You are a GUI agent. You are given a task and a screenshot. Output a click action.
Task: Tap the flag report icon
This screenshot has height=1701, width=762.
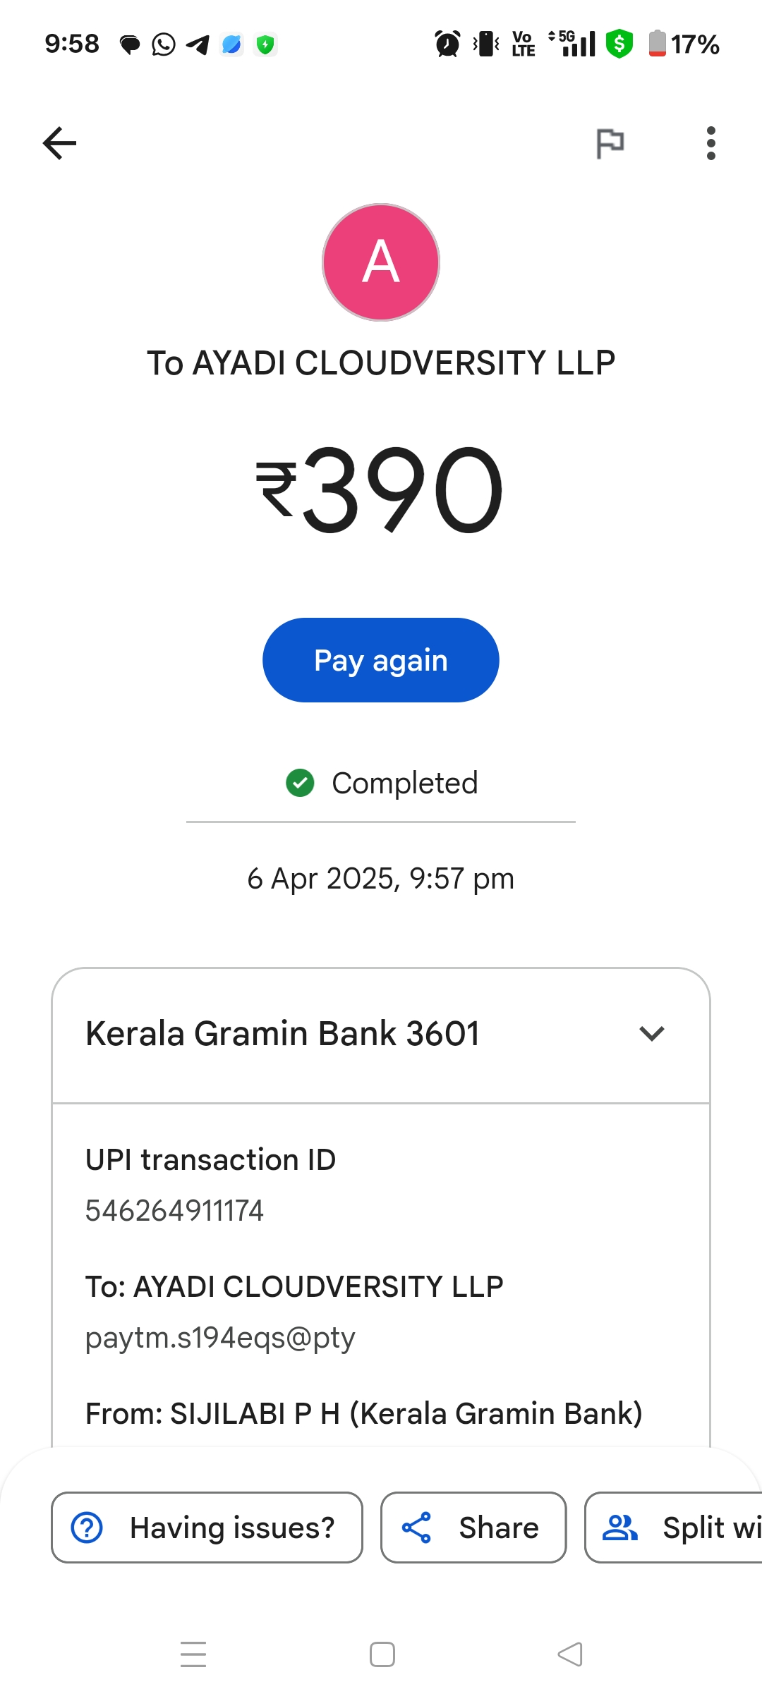point(610,144)
